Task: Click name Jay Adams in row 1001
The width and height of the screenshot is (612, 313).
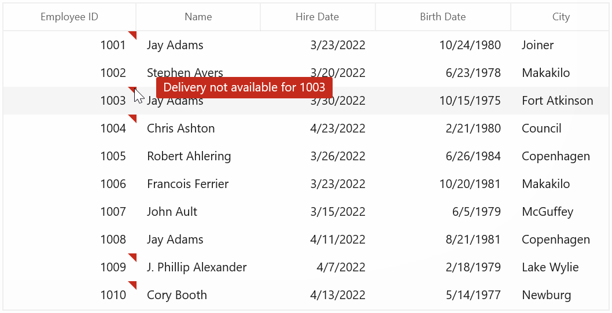Action: click(175, 45)
